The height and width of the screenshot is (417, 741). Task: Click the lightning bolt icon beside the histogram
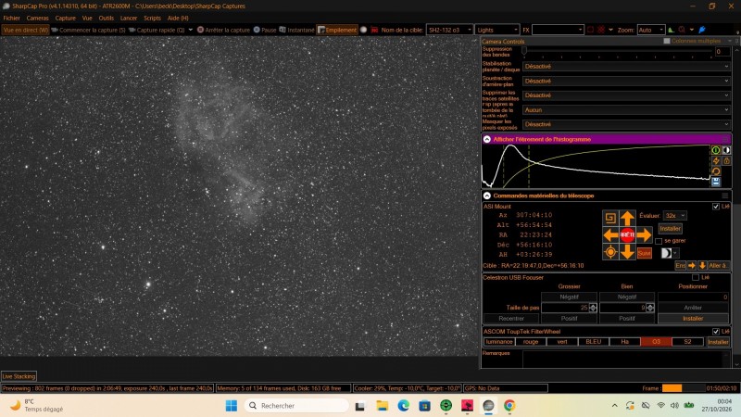[716, 160]
